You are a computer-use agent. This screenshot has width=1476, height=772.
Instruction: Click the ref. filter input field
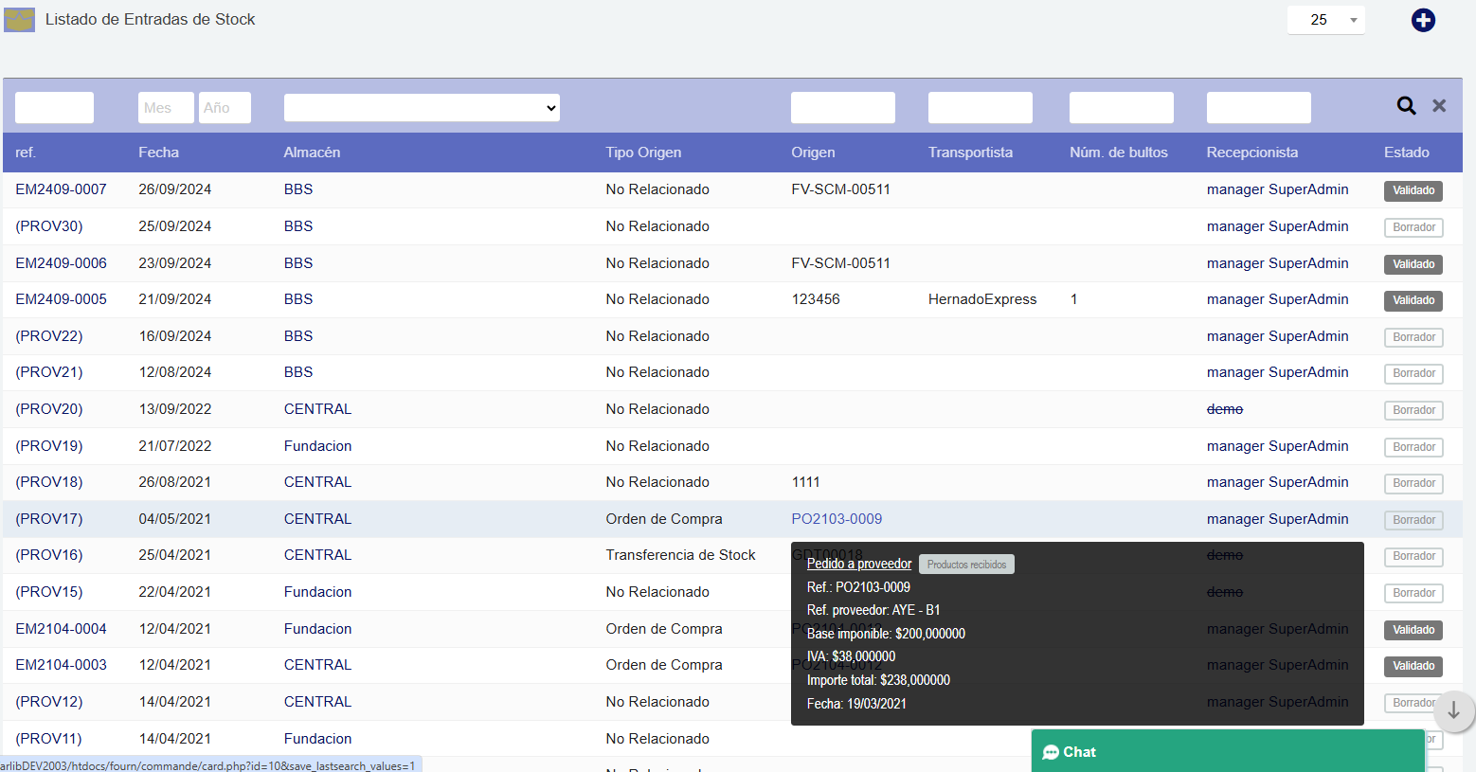point(54,108)
